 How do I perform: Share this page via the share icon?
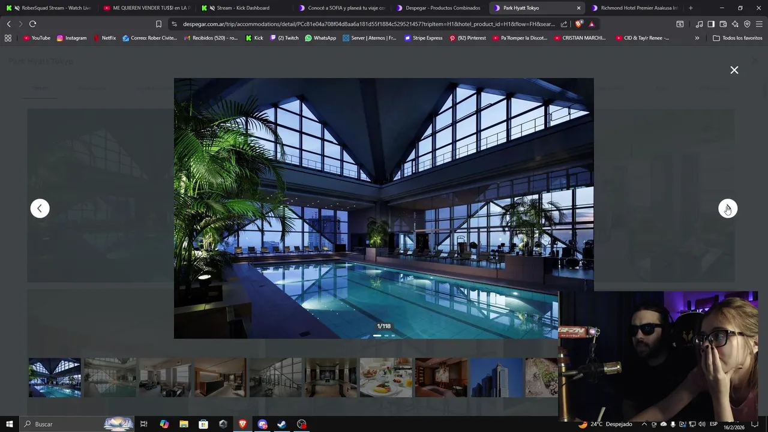click(564, 24)
